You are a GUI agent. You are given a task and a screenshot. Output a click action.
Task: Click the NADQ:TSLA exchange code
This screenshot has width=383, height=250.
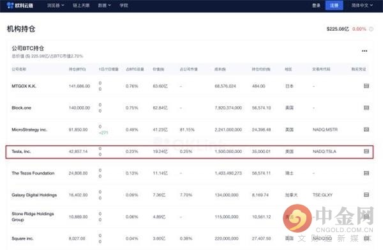(x=324, y=152)
